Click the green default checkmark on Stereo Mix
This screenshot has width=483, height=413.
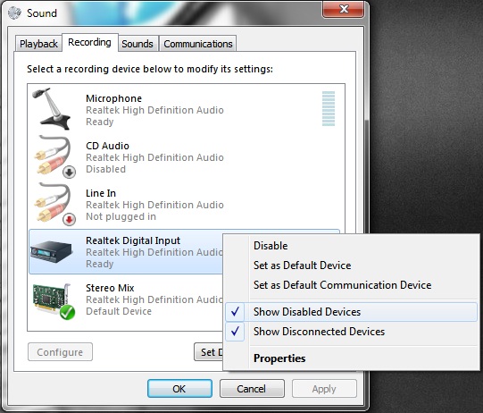tap(67, 312)
